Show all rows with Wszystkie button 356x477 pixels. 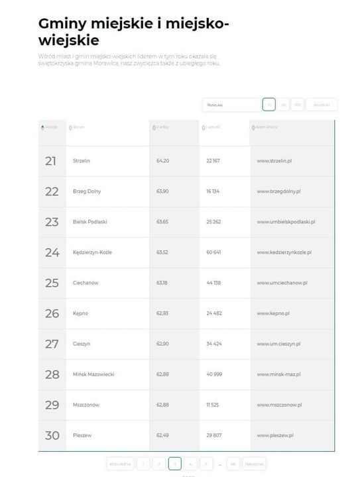[x=322, y=105]
